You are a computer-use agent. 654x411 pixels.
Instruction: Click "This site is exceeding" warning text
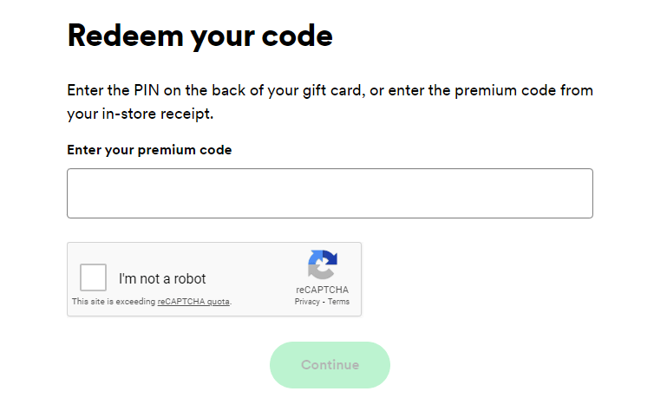[x=113, y=302]
